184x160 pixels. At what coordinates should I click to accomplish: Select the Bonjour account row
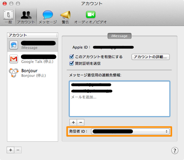click(32, 73)
